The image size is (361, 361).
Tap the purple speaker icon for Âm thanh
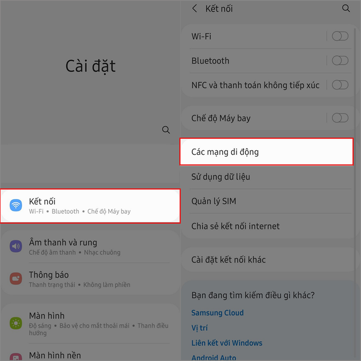click(x=16, y=246)
